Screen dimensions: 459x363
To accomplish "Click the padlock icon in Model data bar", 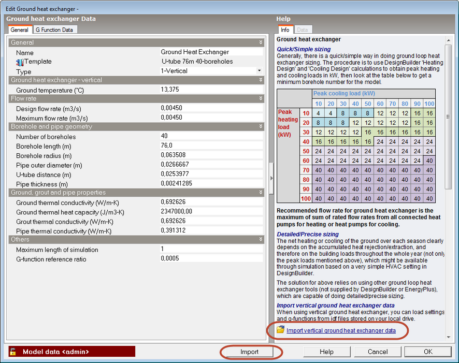I will (13, 352).
